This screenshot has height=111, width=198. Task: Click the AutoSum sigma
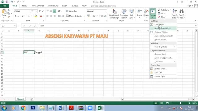(159, 10)
